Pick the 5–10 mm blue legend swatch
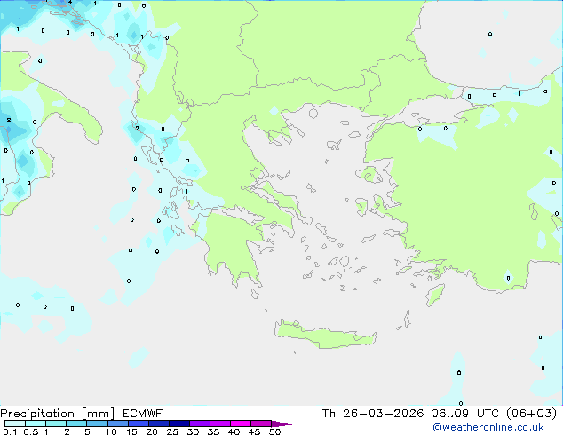The image size is (563, 435). (x=97, y=423)
